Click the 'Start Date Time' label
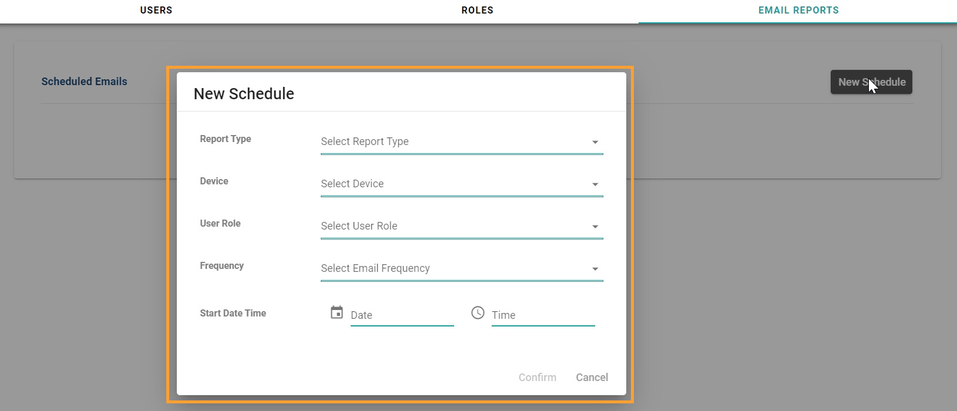Viewport: 957px width, 411px height. tap(233, 314)
